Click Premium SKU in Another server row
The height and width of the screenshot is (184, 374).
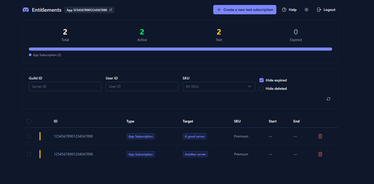[241, 154]
